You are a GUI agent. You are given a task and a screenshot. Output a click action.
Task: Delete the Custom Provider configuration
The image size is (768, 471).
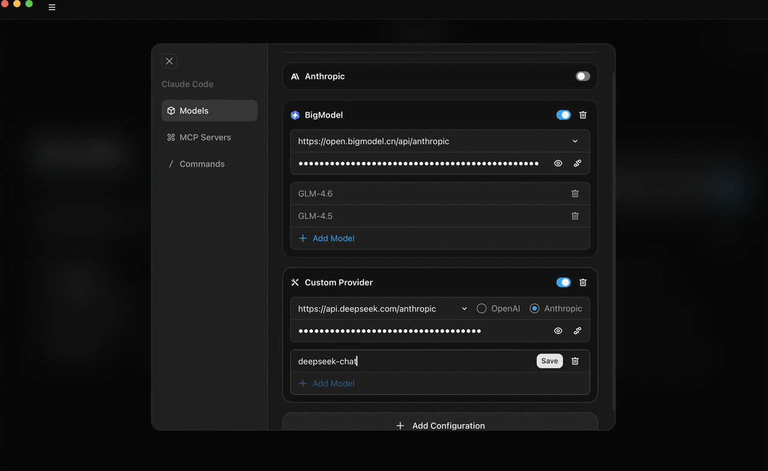point(583,282)
